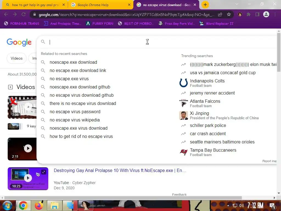Open File Explorer from the taskbar
The width and height of the screenshot is (281, 211).
click(x=55, y=206)
